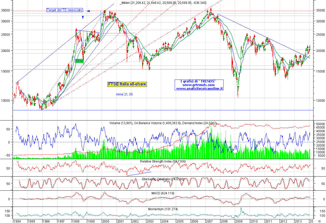Click the MACD (624.118) title
Image resolution: width=326 pixels, height=223 pixels.
click(x=163, y=193)
